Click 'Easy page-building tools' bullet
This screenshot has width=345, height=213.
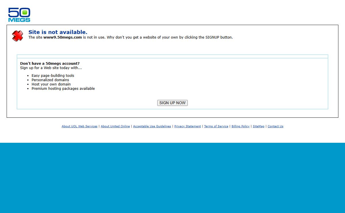(x=53, y=76)
